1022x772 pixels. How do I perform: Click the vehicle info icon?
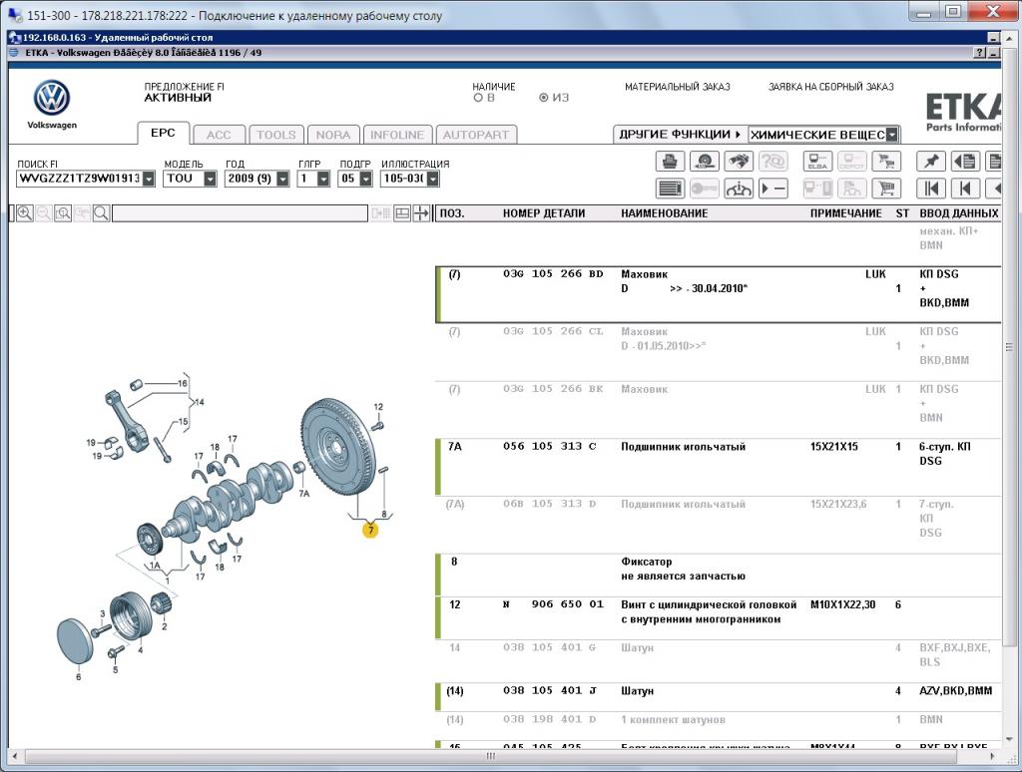point(739,189)
